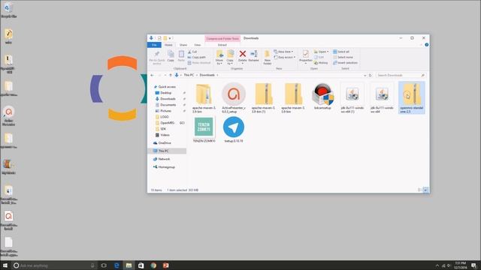Collapse the ribbon with the chevron
The image size is (481, 270).
coord(421,45)
